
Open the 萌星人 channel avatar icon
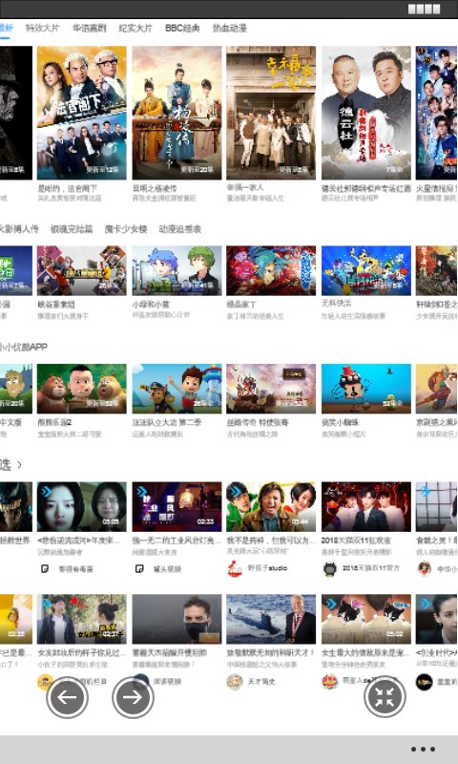[330, 682]
